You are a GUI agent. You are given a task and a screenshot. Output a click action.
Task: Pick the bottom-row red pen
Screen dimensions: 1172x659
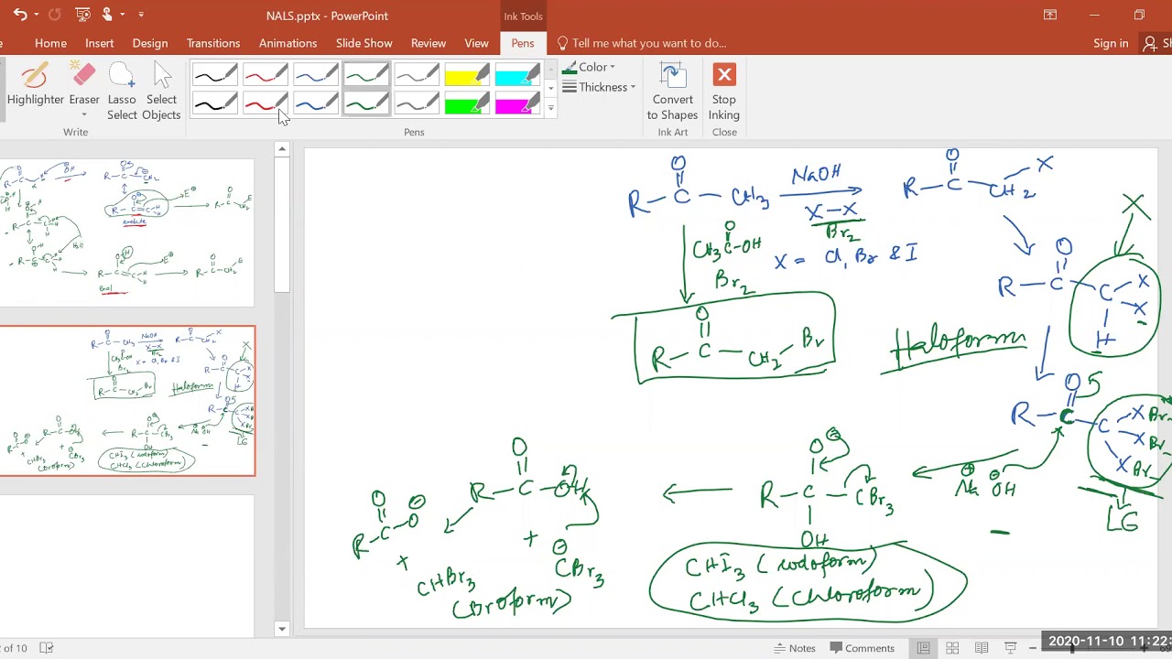[266, 103]
